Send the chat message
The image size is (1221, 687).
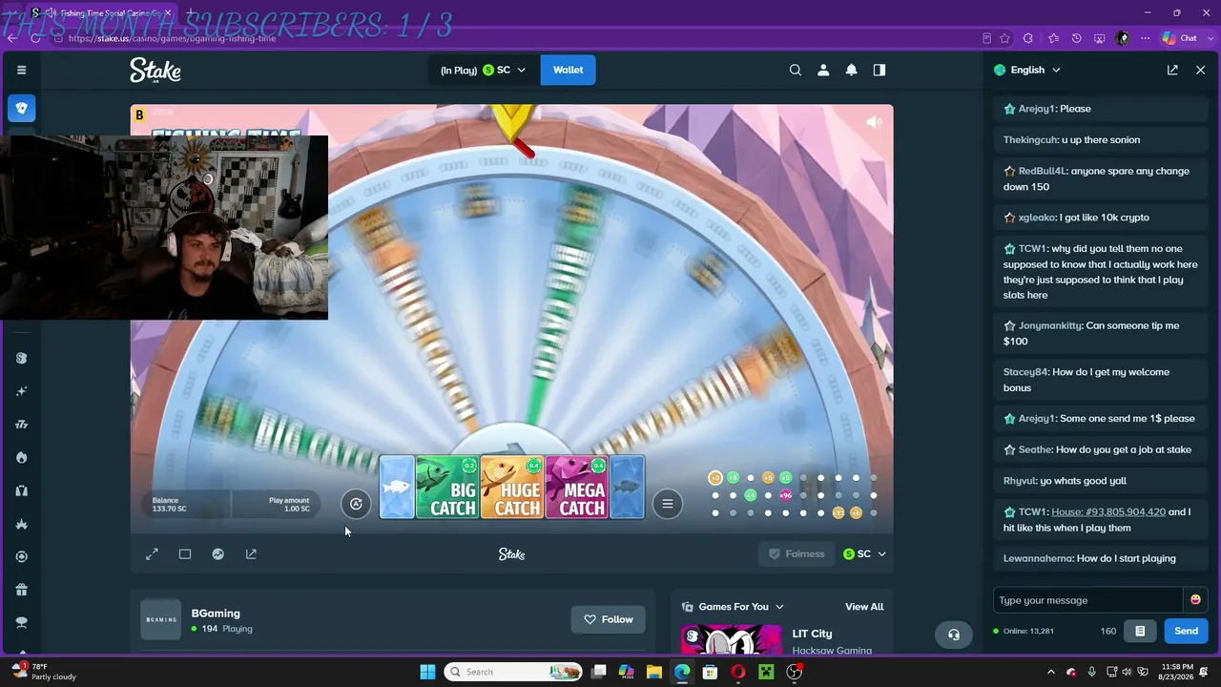pos(1186,631)
